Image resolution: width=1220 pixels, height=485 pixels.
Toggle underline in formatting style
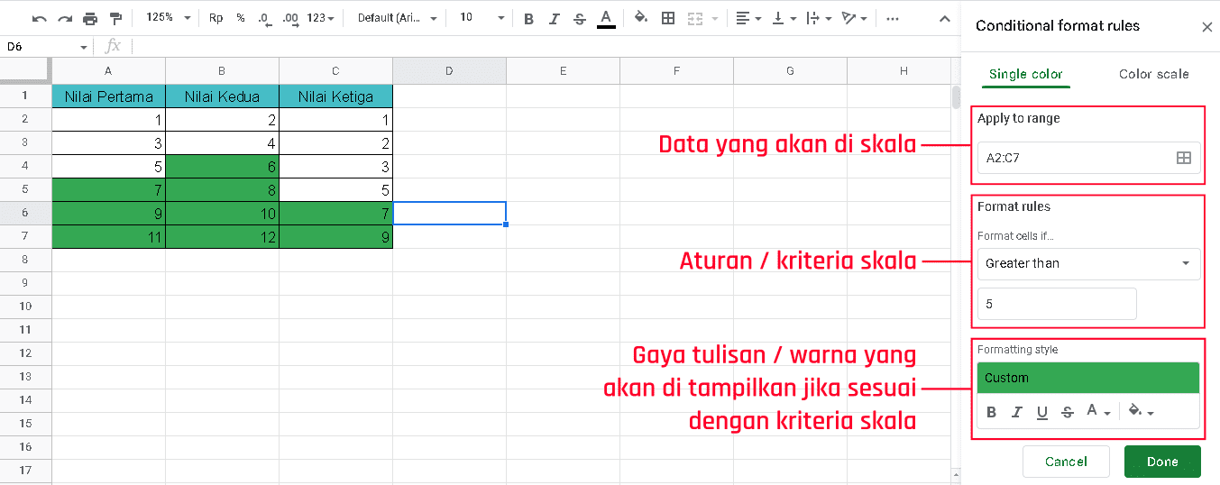pos(1042,412)
